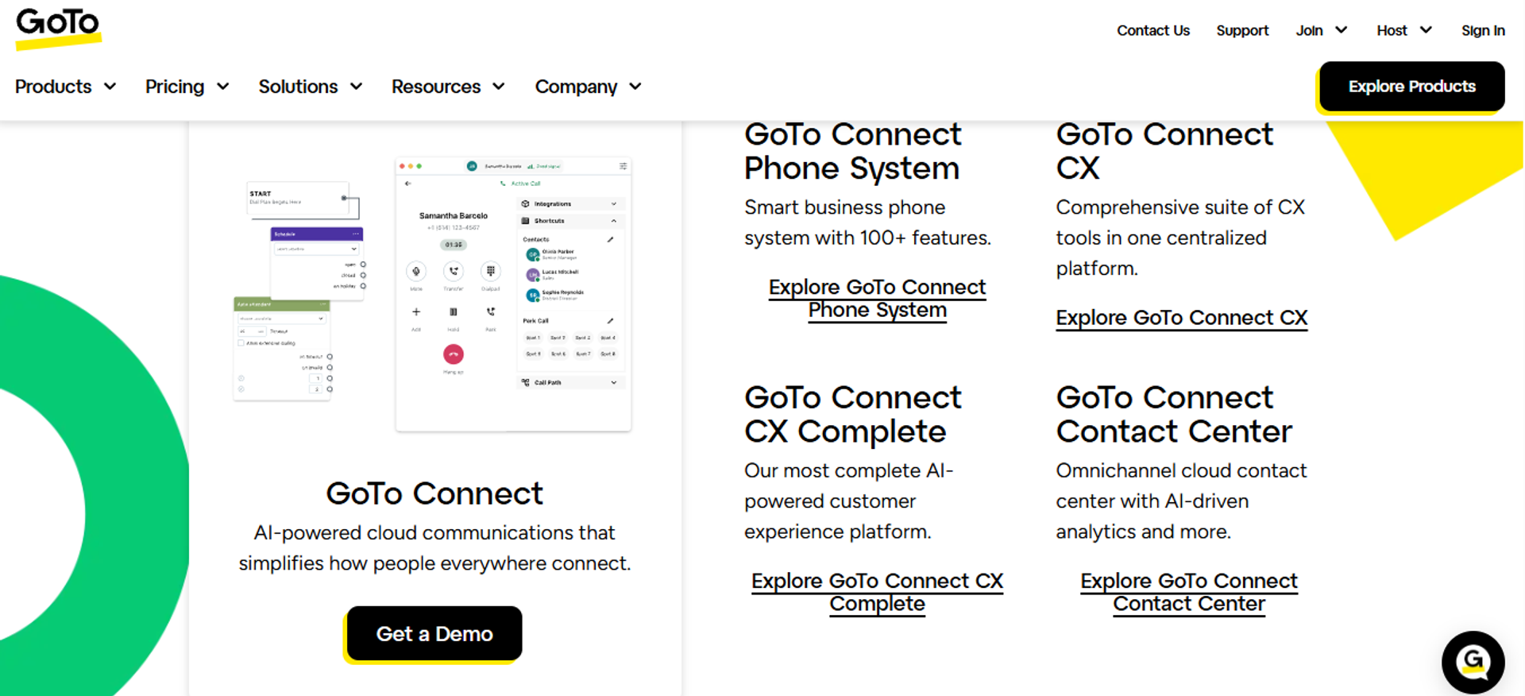
Task: Click the back arrow in call preview
Action: 408,184
